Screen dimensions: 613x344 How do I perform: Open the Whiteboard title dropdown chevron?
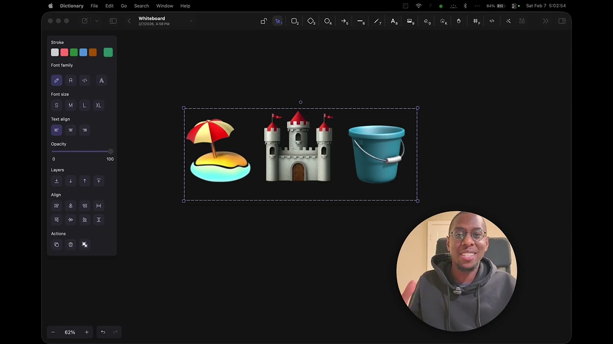click(x=191, y=21)
